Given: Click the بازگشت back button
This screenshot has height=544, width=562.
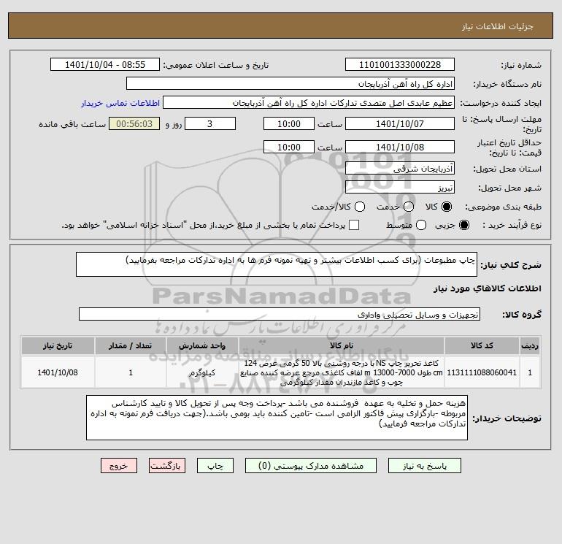Looking at the screenshot, I should 167,465.
